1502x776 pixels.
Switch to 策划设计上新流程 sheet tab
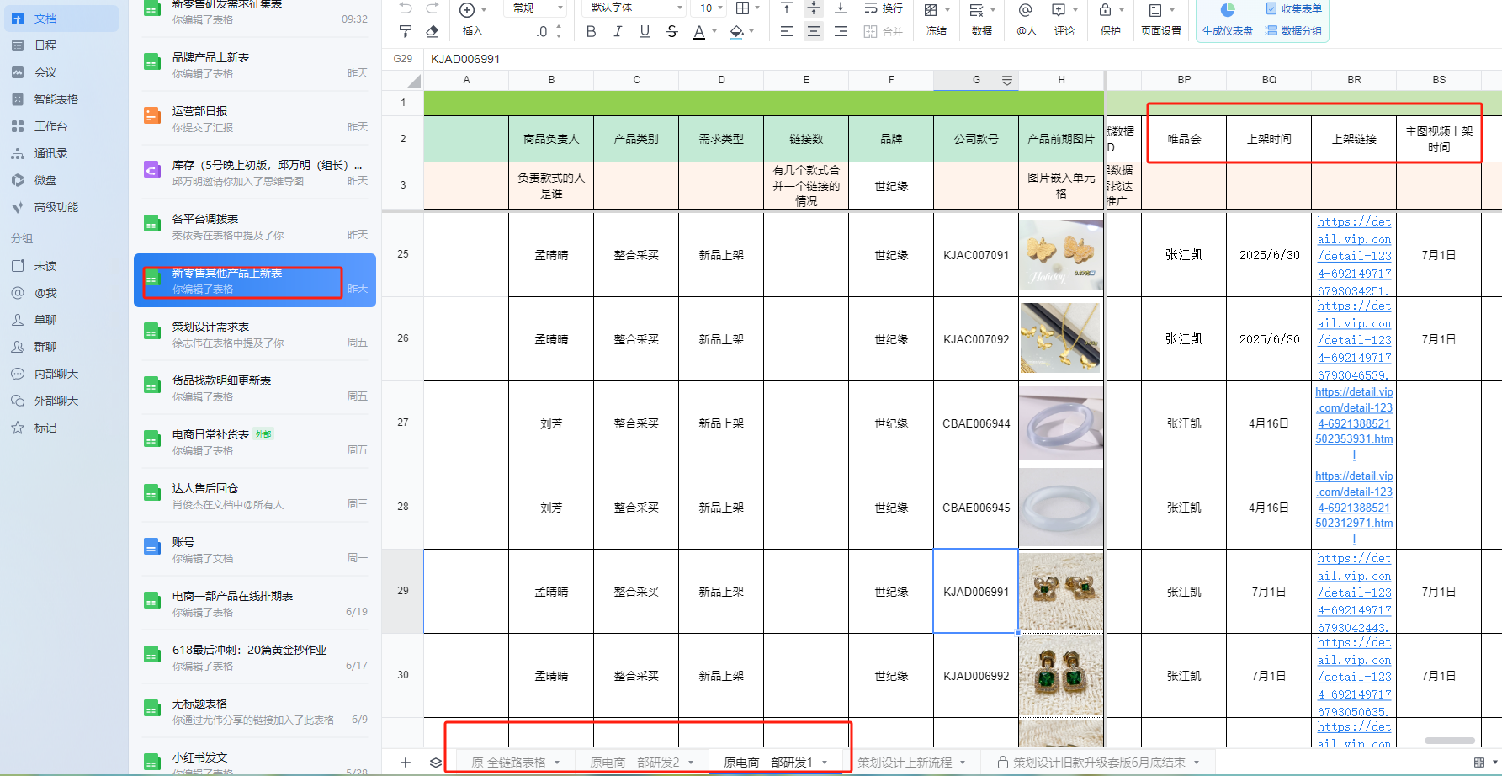[x=905, y=763]
